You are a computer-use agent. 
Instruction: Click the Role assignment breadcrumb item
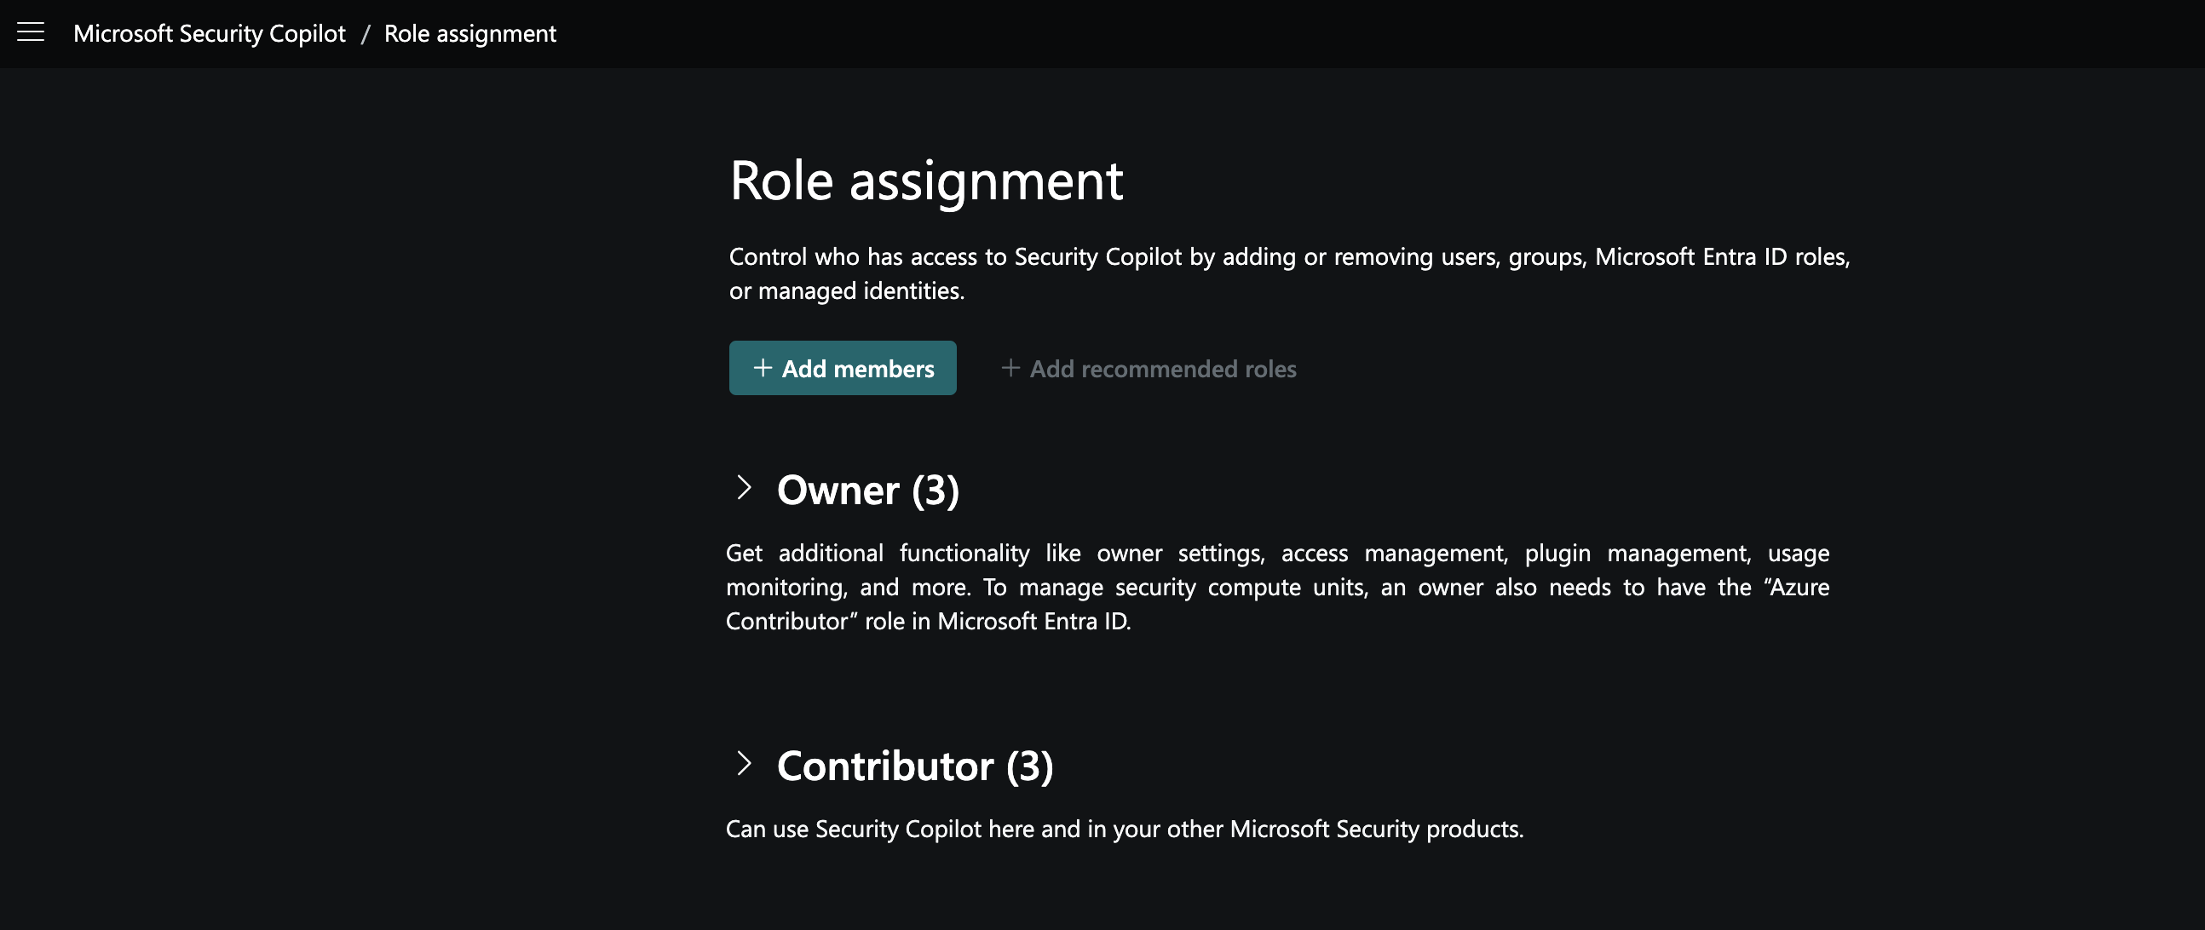click(x=470, y=33)
